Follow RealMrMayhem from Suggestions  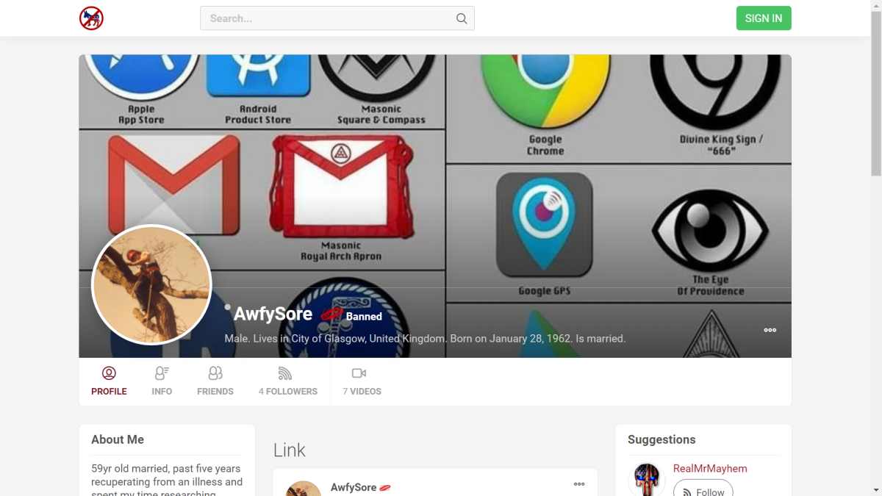(x=703, y=490)
